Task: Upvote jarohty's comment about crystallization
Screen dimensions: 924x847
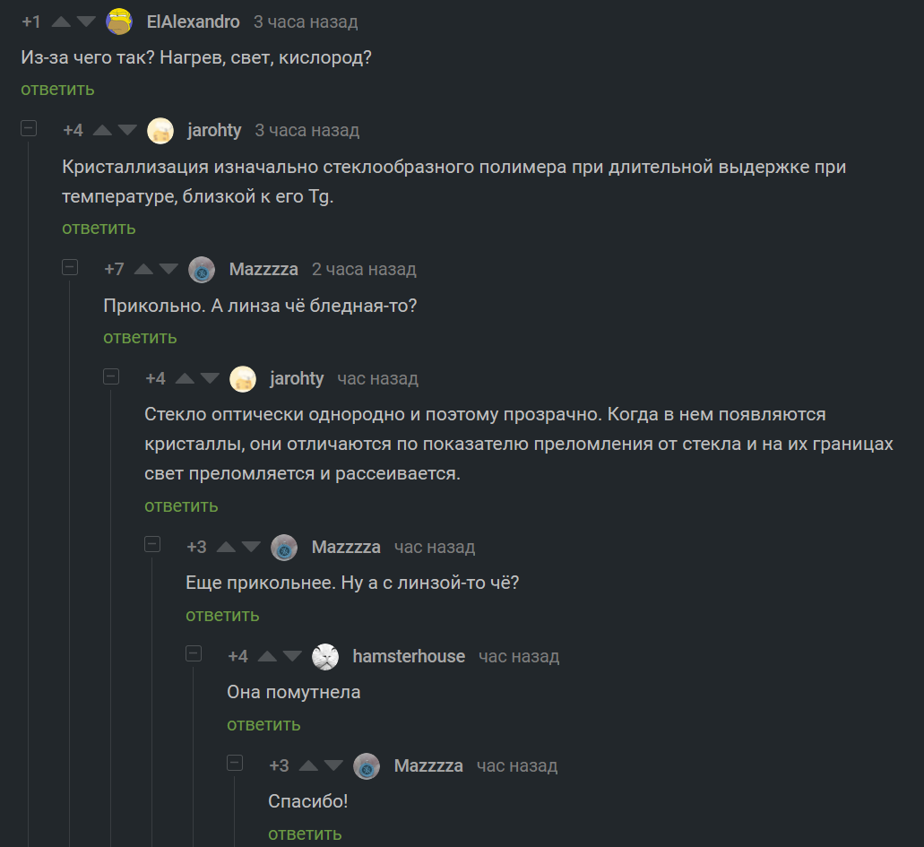Action: point(103,131)
